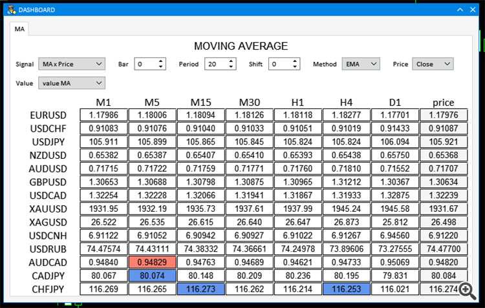Viewport: 485px width, 308px height.
Task: Decrease the Bar value with down arrow
Action: [x=160, y=67]
